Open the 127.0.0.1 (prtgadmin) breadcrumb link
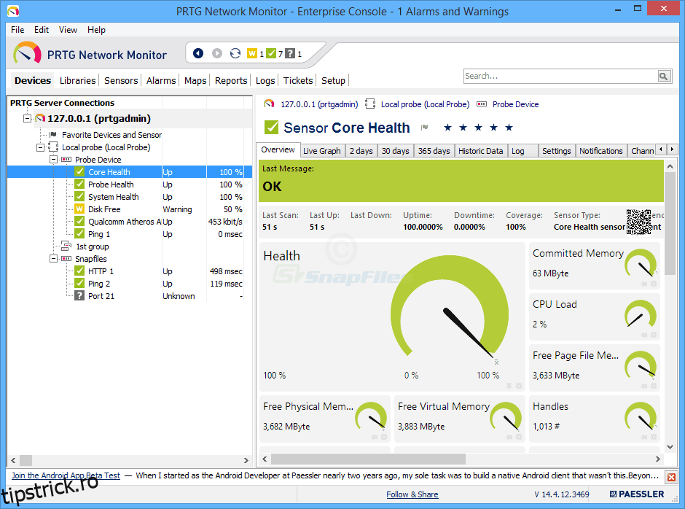The height and width of the screenshot is (509, 685). (x=319, y=104)
